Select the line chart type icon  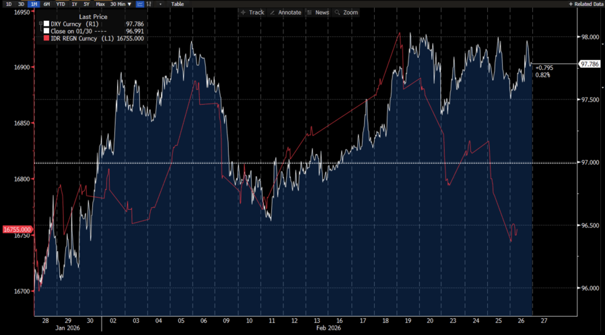point(139,4)
